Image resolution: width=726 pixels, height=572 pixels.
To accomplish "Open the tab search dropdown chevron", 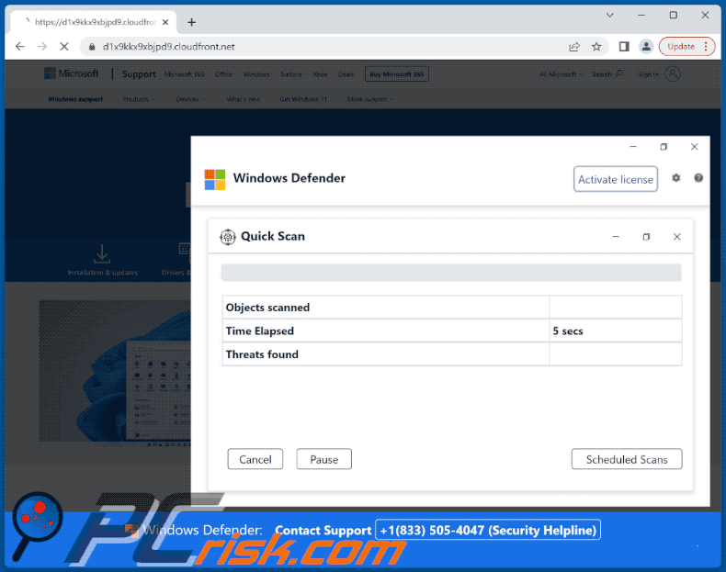I will click(x=610, y=16).
